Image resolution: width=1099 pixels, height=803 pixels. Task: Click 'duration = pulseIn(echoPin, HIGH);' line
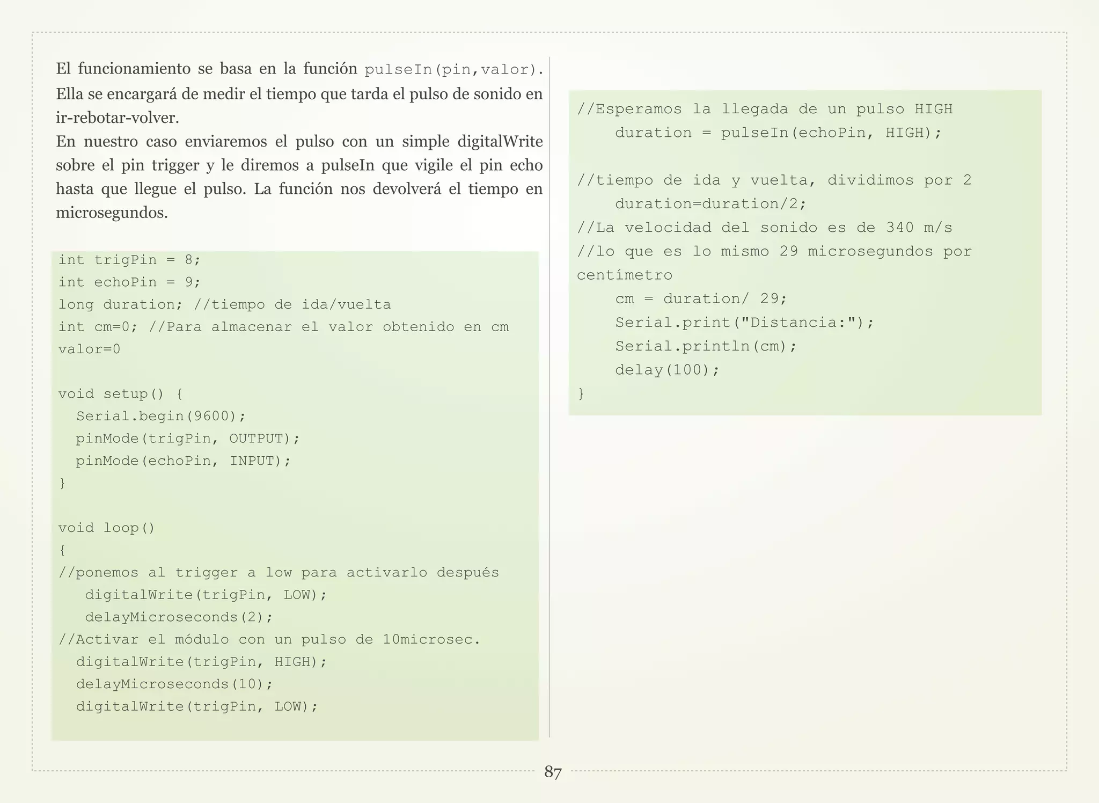779,133
